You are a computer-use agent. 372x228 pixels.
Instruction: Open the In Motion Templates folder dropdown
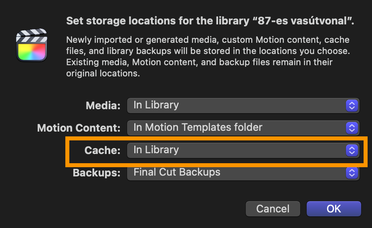coord(243,128)
